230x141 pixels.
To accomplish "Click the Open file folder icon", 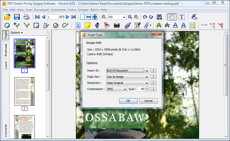I will (7, 17).
